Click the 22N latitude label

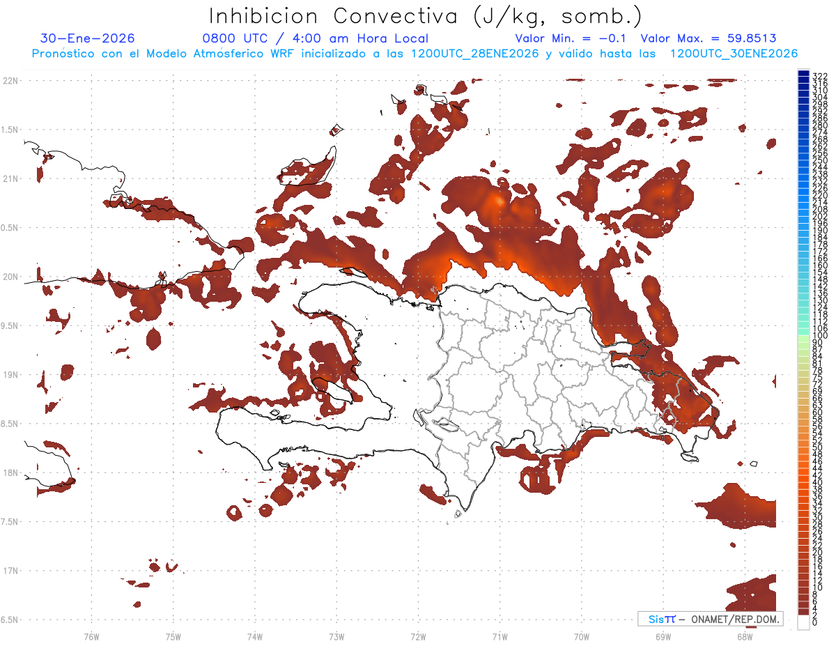pyautogui.click(x=10, y=81)
